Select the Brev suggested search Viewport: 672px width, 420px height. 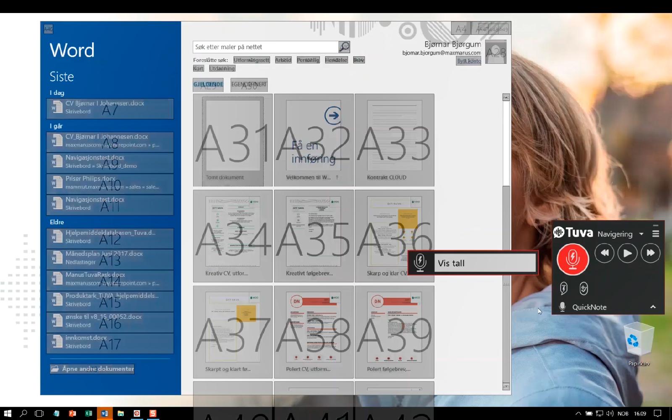(359, 60)
